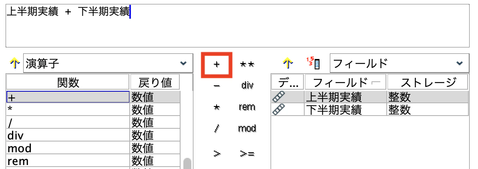The height and width of the screenshot is (169, 478).
Task: Click the rem operator button
Action: [x=247, y=107]
